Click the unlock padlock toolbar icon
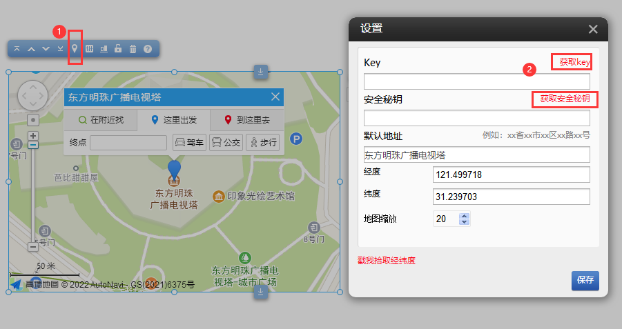 118,49
